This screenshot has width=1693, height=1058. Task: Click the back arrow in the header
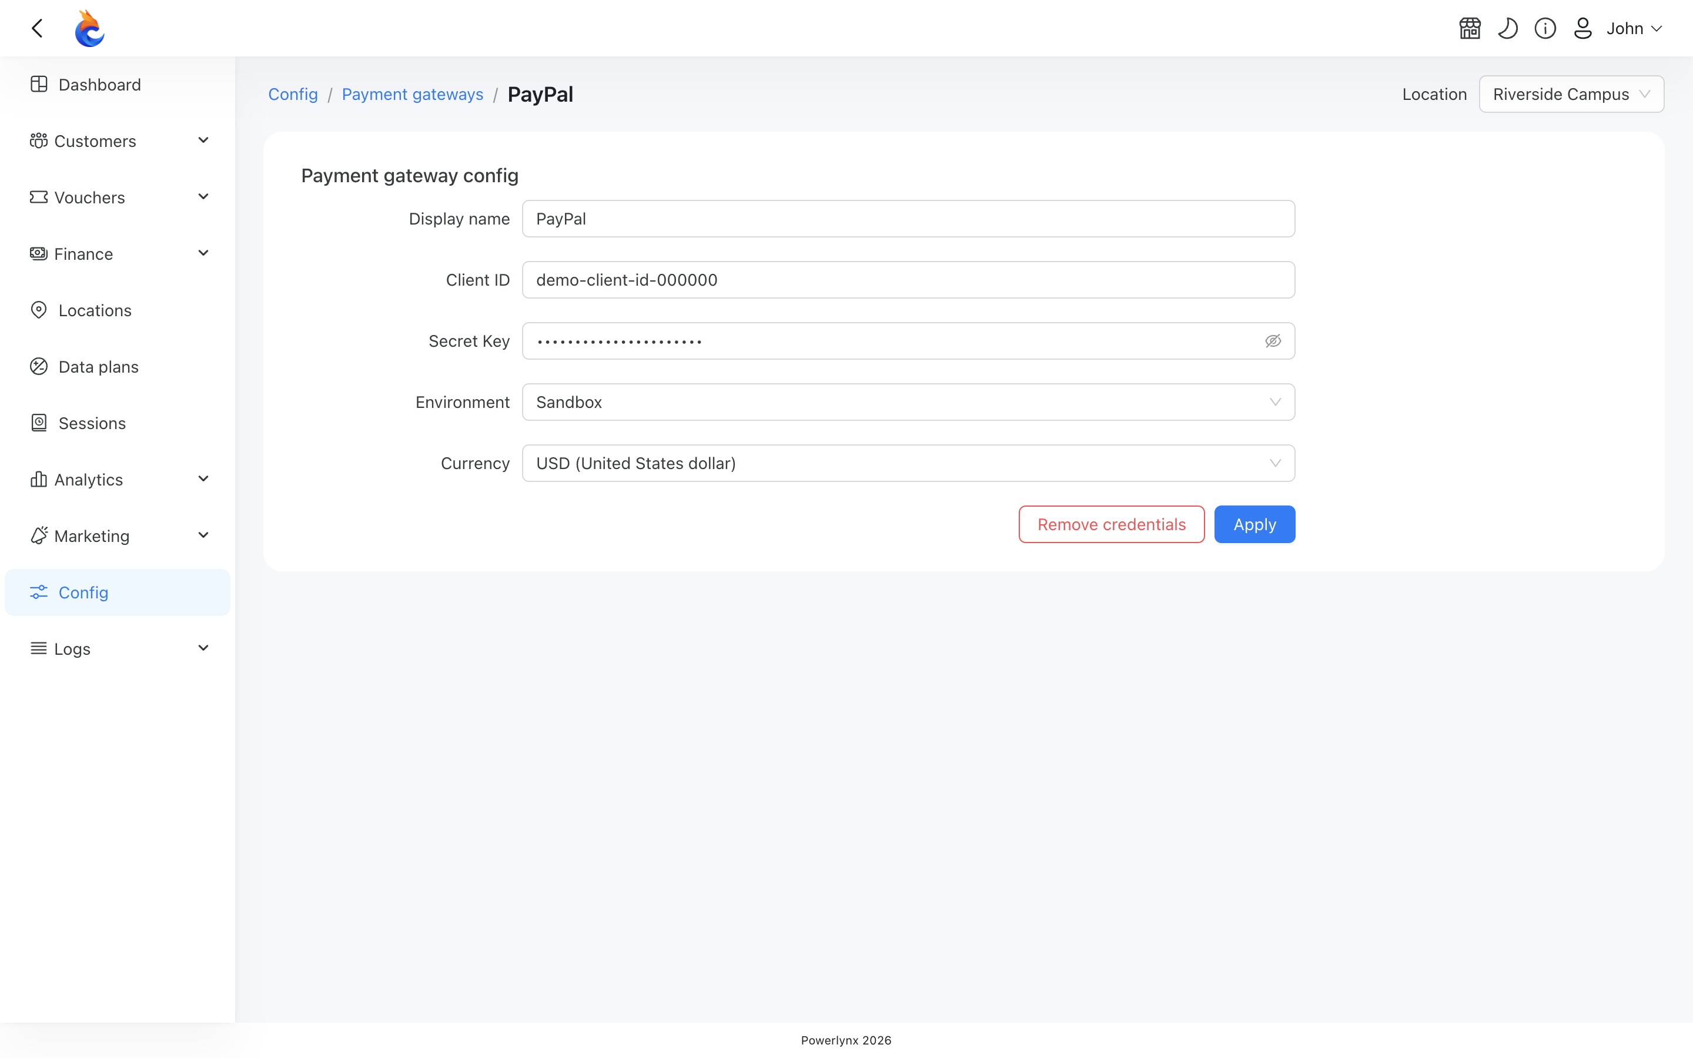[38, 28]
